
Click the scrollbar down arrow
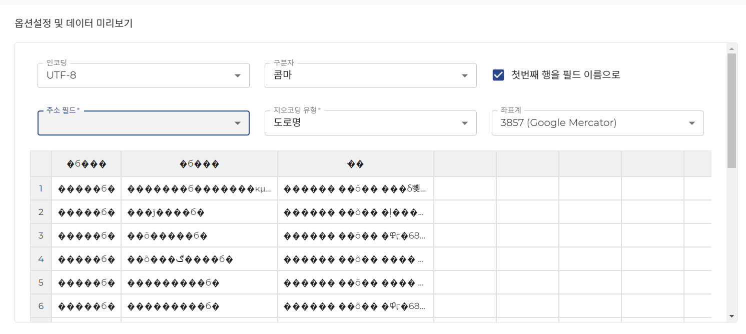pyautogui.click(x=731, y=316)
